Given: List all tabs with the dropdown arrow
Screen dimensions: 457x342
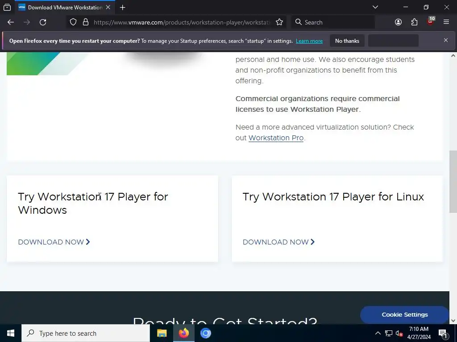Looking at the screenshot, I should (375, 7).
